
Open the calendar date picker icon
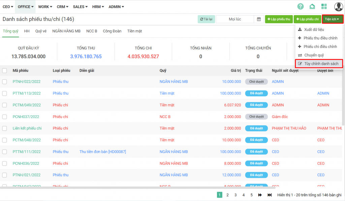[259, 19]
